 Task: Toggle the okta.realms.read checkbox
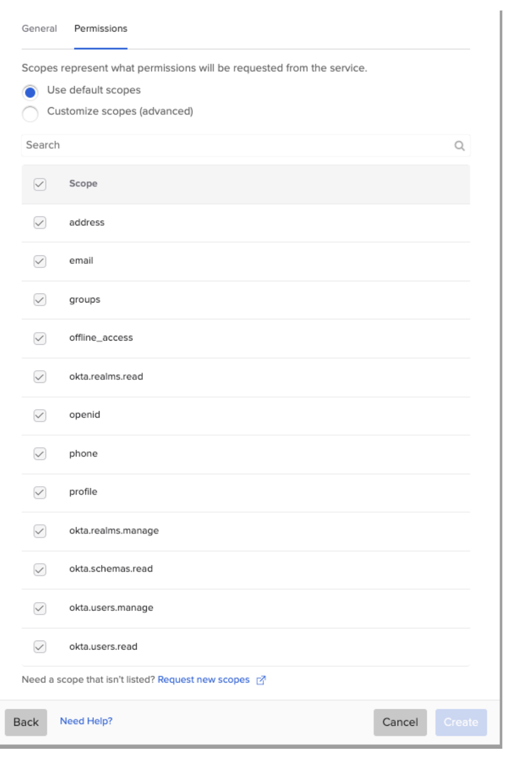coord(40,377)
